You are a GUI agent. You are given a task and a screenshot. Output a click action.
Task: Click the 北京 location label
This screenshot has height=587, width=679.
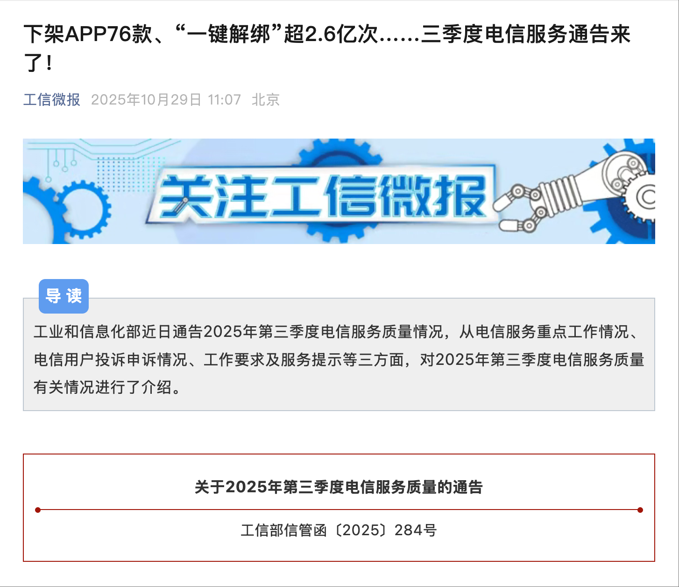(x=265, y=99)
